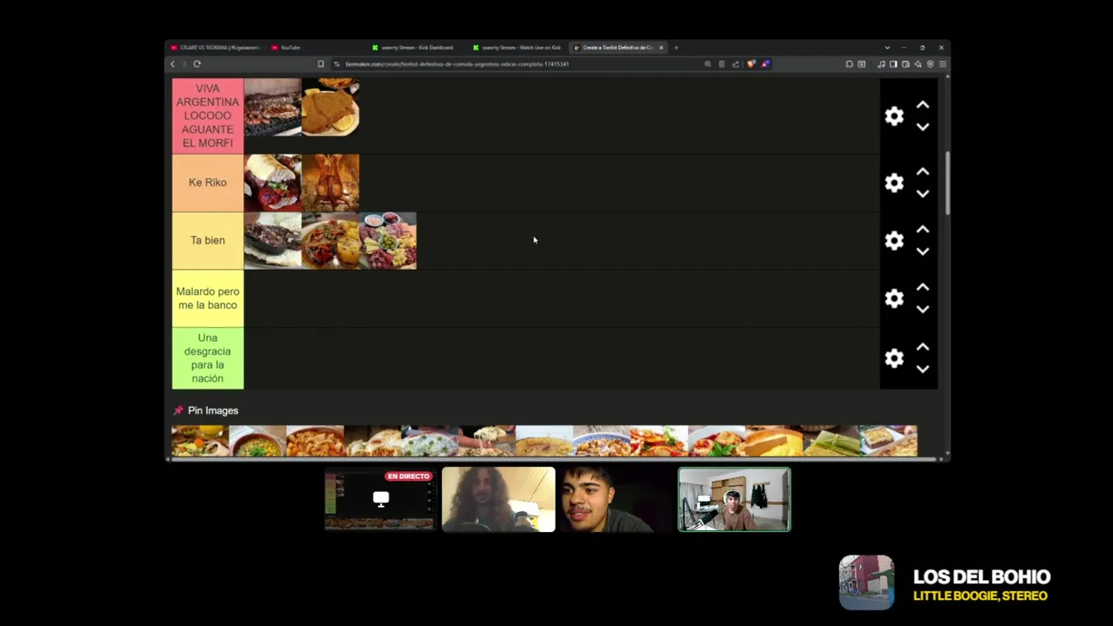Image resolution: width=1113 pixels, height=626 pixels.
Task: Pick the green husk humita image
Action: click(x=831, y=441)
